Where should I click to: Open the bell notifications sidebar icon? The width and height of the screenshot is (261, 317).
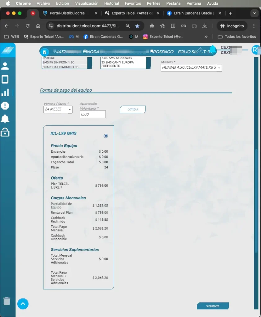pos(5,119)
